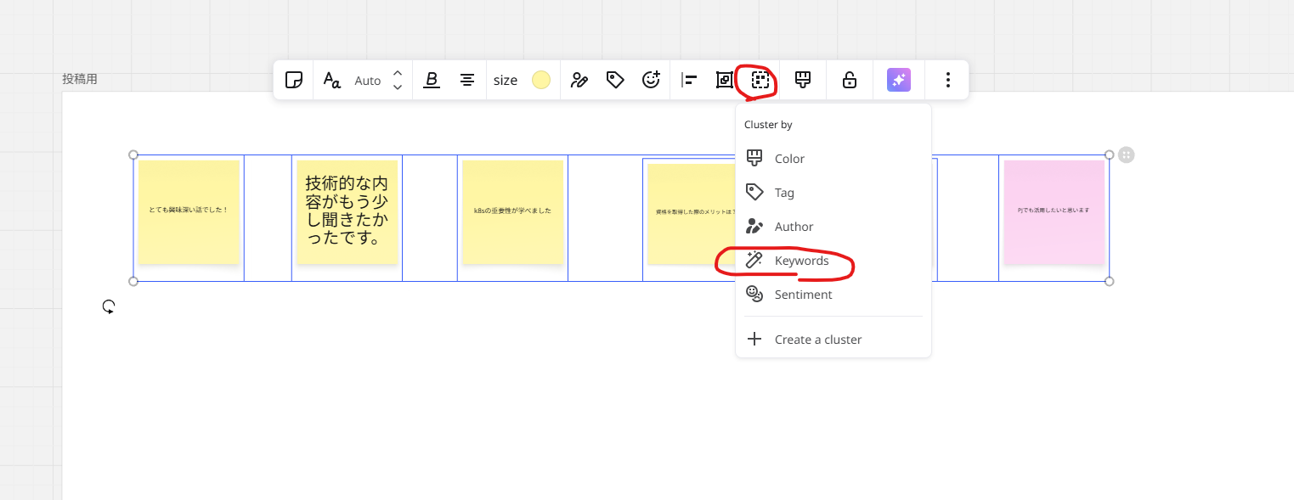Click the tag icon in the toolbar
This screenshot has height=500, width=1294.
coord(615,80)
